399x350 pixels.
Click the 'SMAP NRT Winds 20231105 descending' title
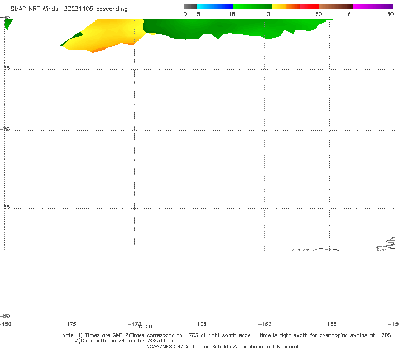pyautogui.click(x=69, y=9)
